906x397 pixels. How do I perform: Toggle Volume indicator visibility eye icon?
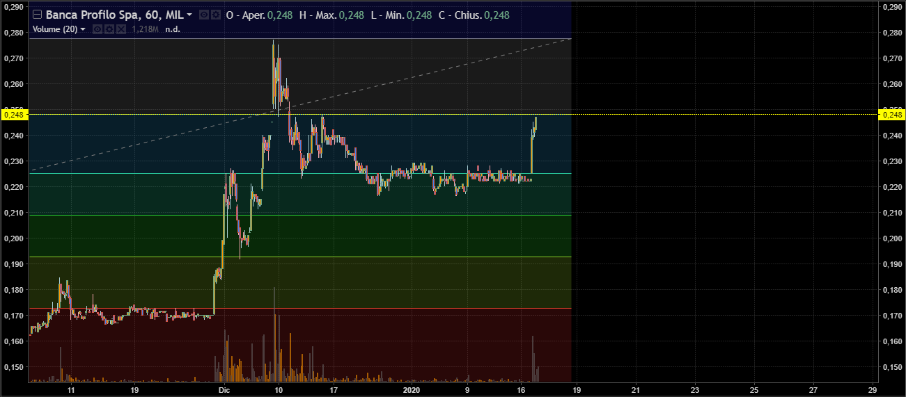[x=98, y=29]
